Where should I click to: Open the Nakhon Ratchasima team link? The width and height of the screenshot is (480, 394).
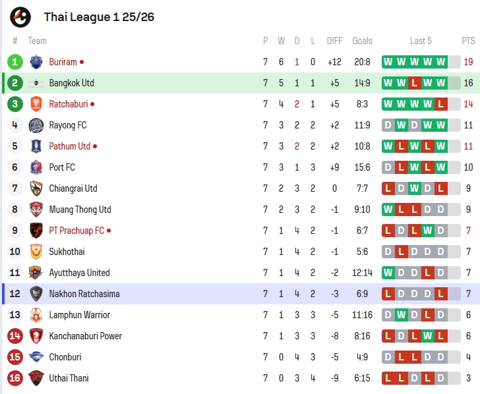click(x=84, y=294)
